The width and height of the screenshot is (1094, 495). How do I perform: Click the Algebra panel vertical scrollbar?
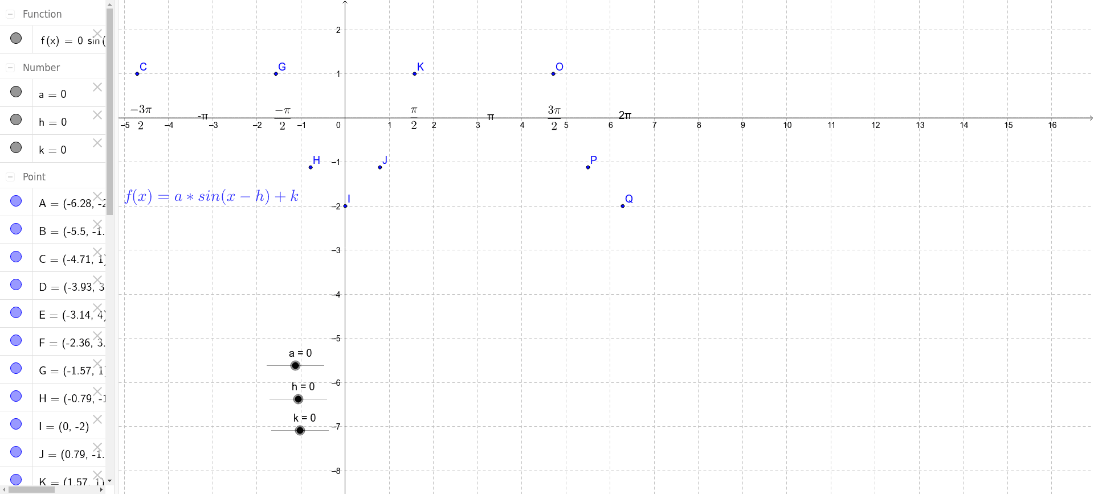(x=110, y=111)
